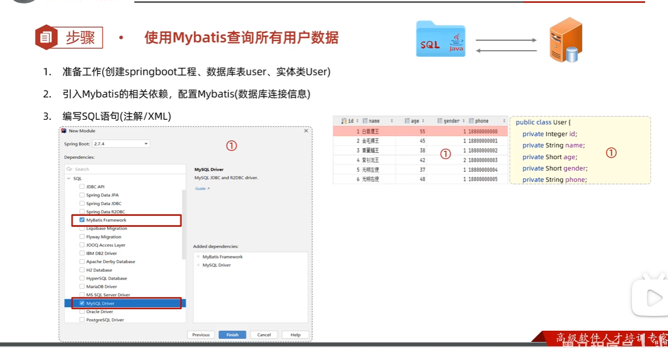
Task: Enable the Flyway Migration dependency
Action: 81,236
